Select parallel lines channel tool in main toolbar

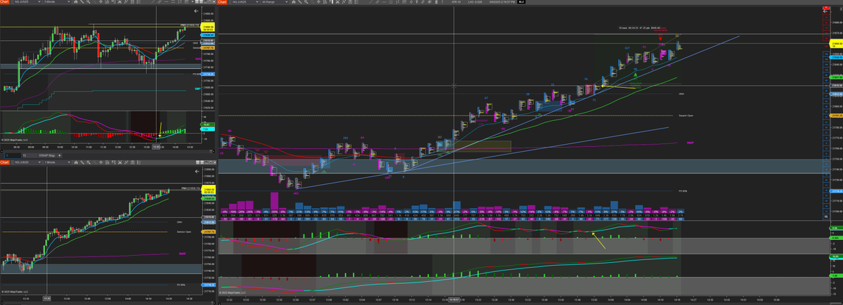tap(377, 3)
